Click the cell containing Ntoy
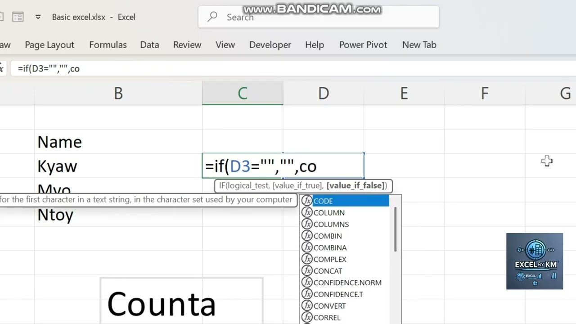Image resolution: width=576 pixels, height=324 pixels. click(118, 215)
